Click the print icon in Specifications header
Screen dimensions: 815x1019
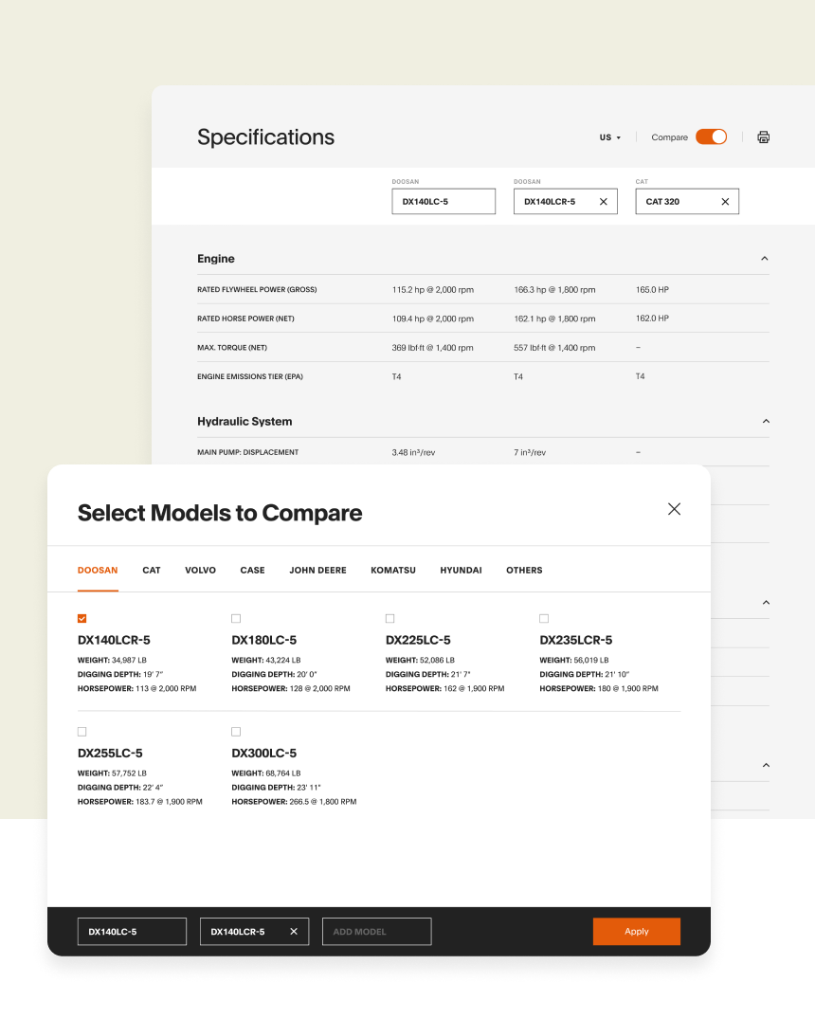click(x=763, y=137)
